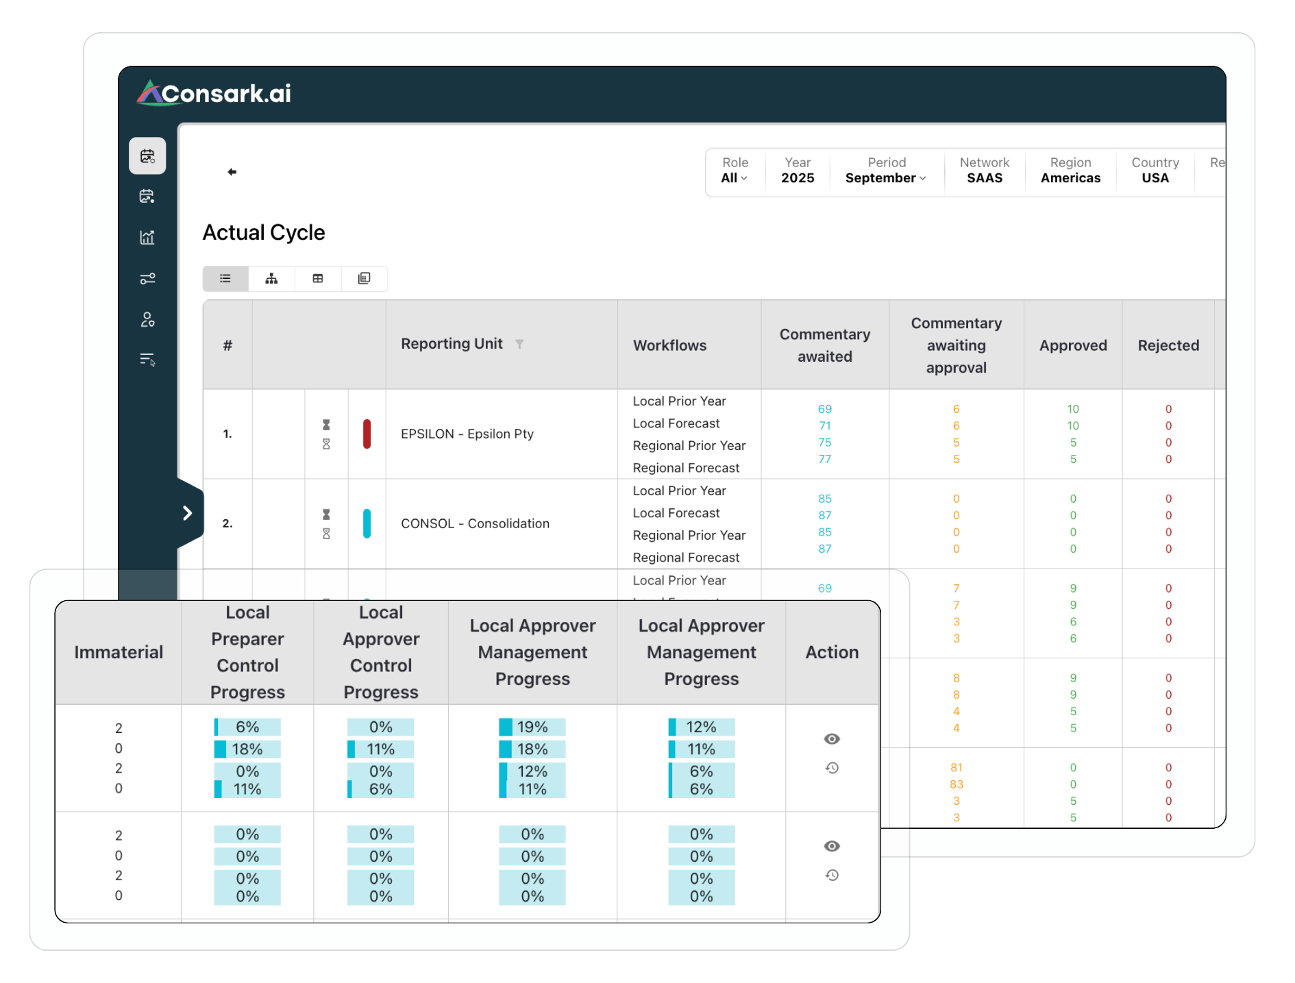This screenshot has width=1295, height=983.
Task: Open history for the second progress row
Action: 832,875
